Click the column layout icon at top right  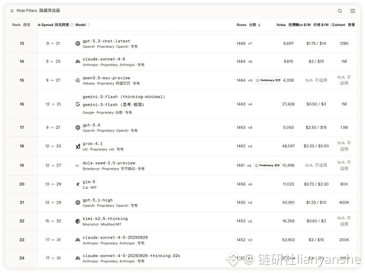pos(353,11)
